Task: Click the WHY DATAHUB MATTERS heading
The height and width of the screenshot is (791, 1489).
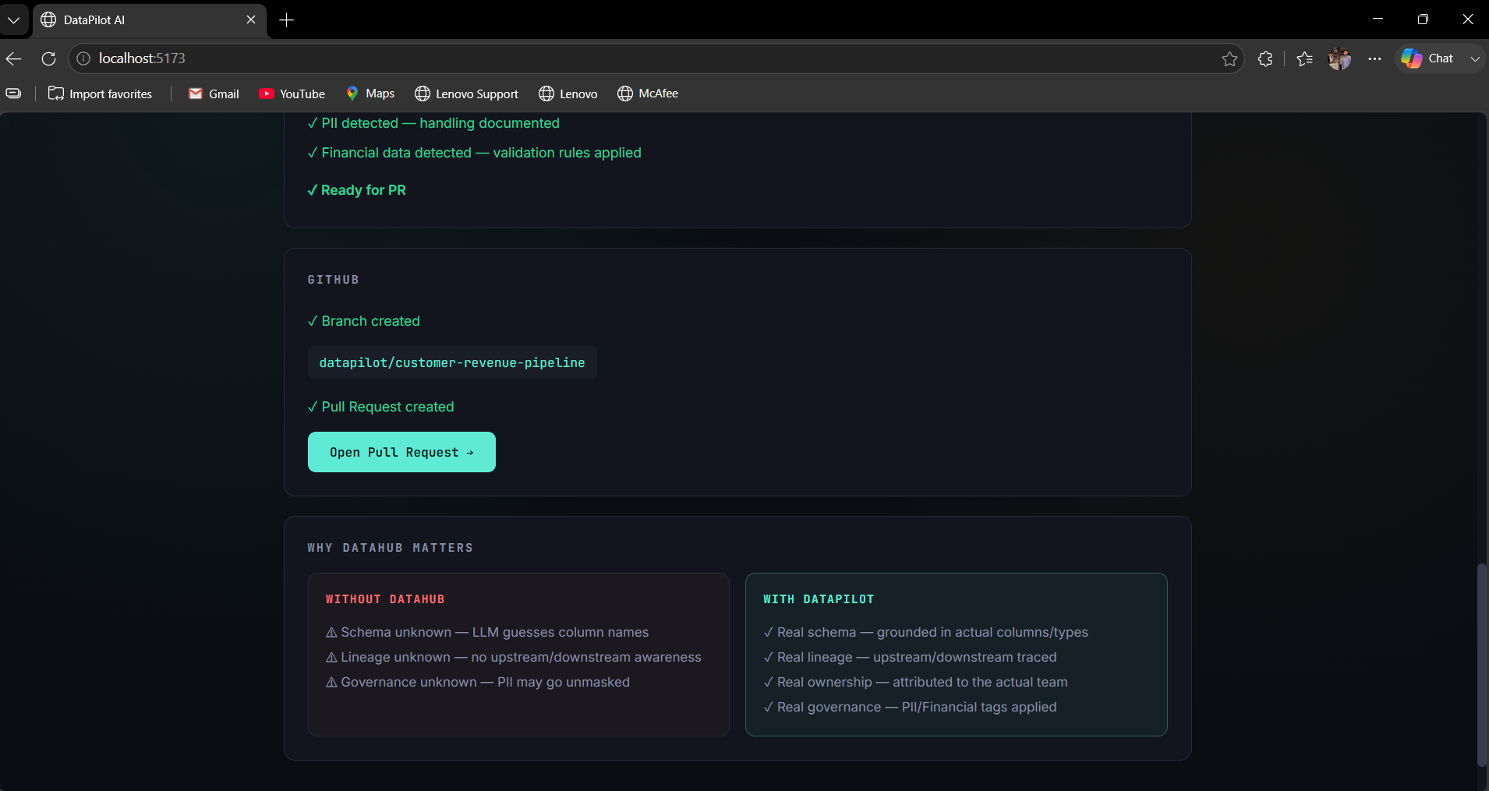Action: pyautogui.click(x=391, y=548)
